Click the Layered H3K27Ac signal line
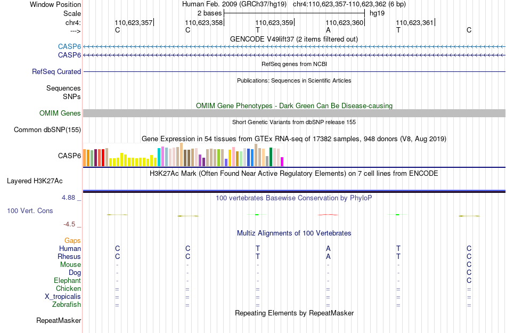 [294, 191]
